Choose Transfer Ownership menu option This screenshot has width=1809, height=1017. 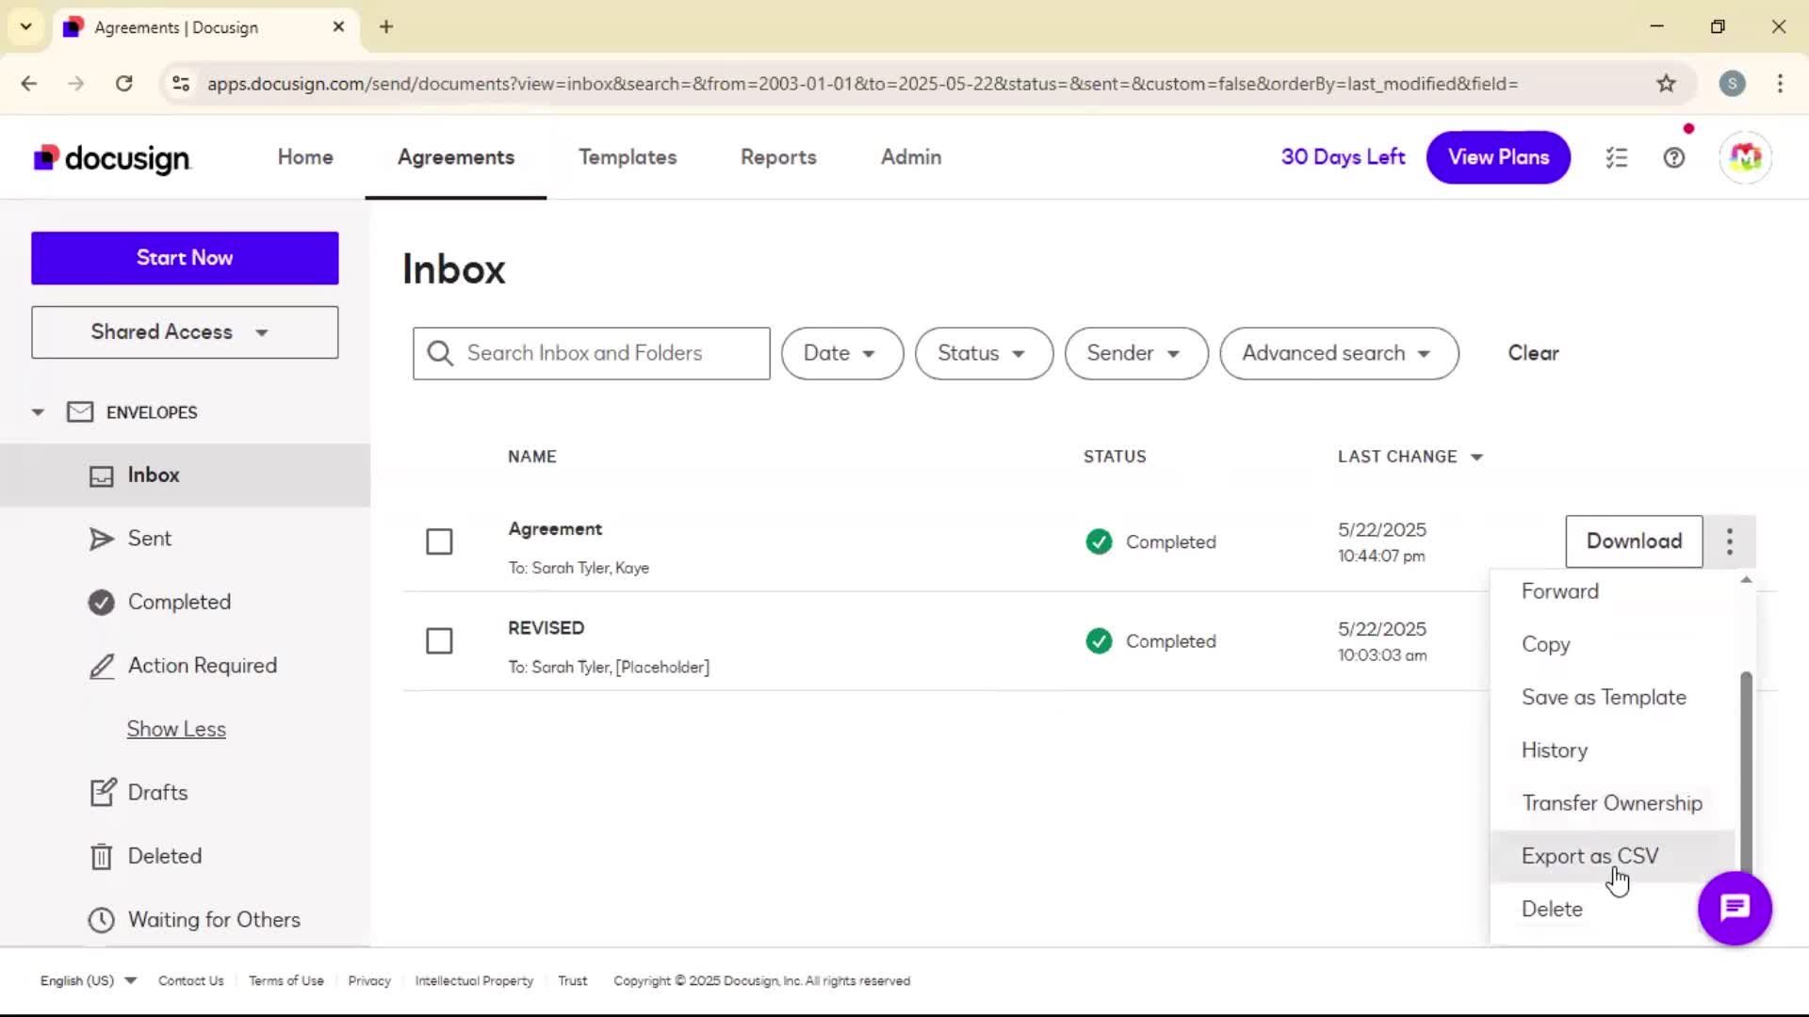[1611, 803]
